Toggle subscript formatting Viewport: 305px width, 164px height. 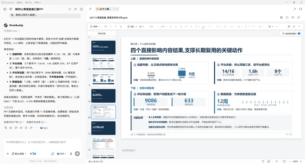[x=191, y=27]
